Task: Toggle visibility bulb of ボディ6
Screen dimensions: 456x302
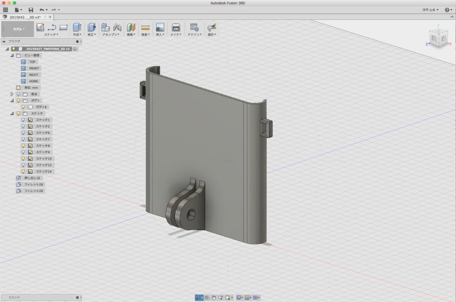Action: pos(23,107)
